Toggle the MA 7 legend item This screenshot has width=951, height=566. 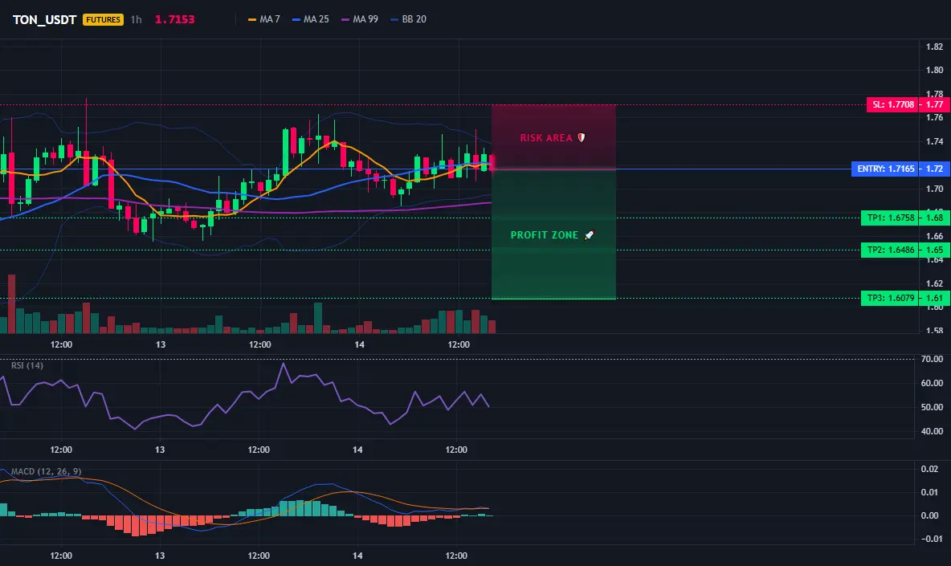[x=263, y=19]
